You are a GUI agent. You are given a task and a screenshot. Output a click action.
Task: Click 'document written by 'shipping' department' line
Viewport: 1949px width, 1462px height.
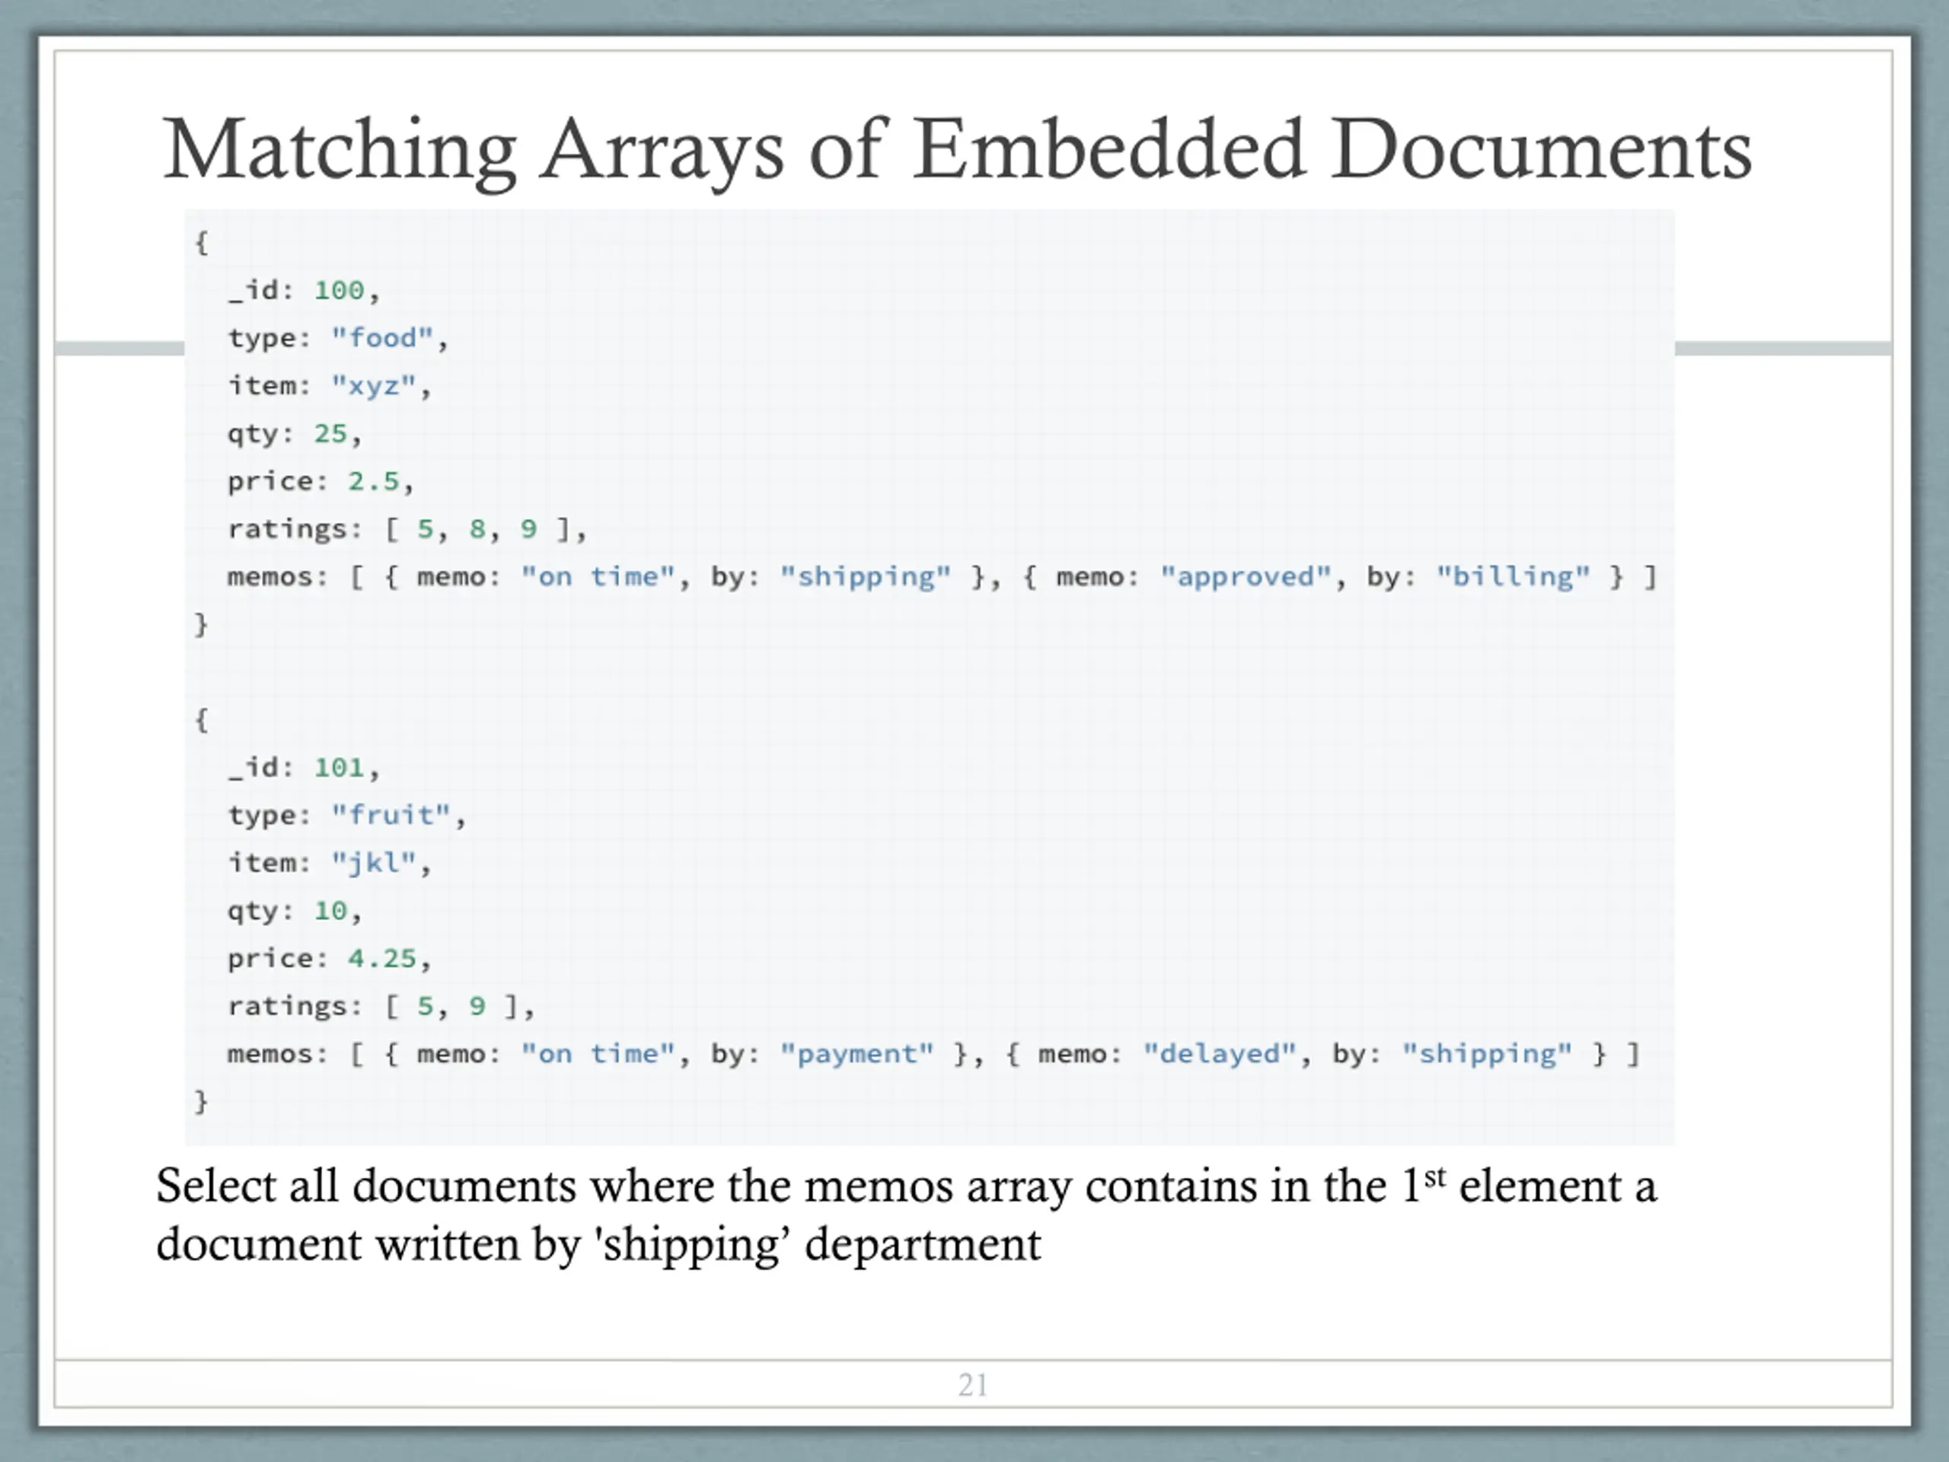[598, 1245]
